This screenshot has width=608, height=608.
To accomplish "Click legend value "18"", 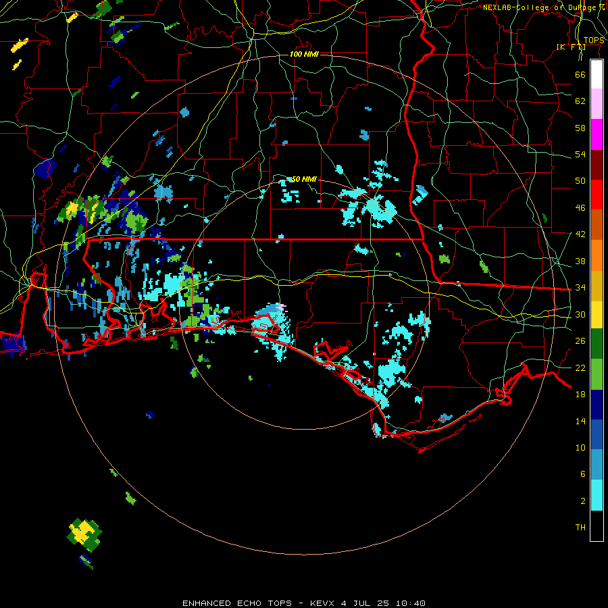I will (580, 395).
